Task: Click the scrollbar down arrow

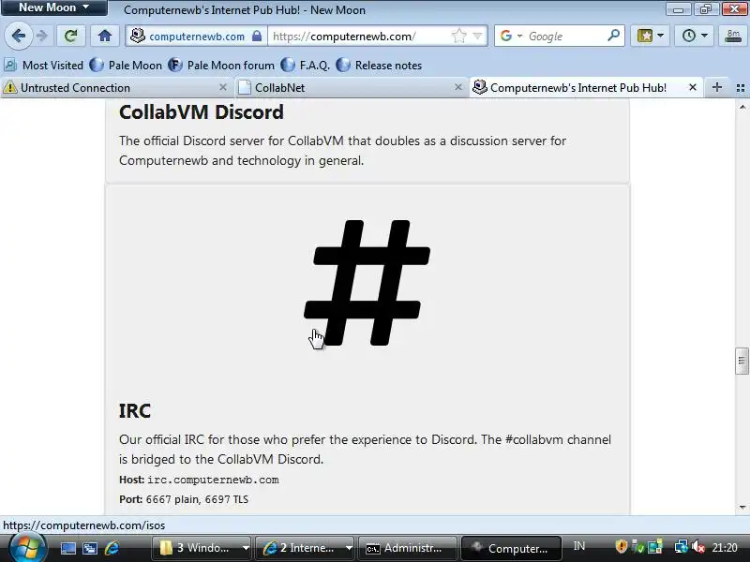Action: (x=742, y=508)
